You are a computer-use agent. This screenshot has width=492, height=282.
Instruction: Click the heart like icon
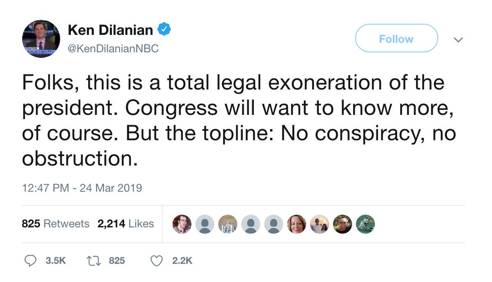[x=157, y=261]
